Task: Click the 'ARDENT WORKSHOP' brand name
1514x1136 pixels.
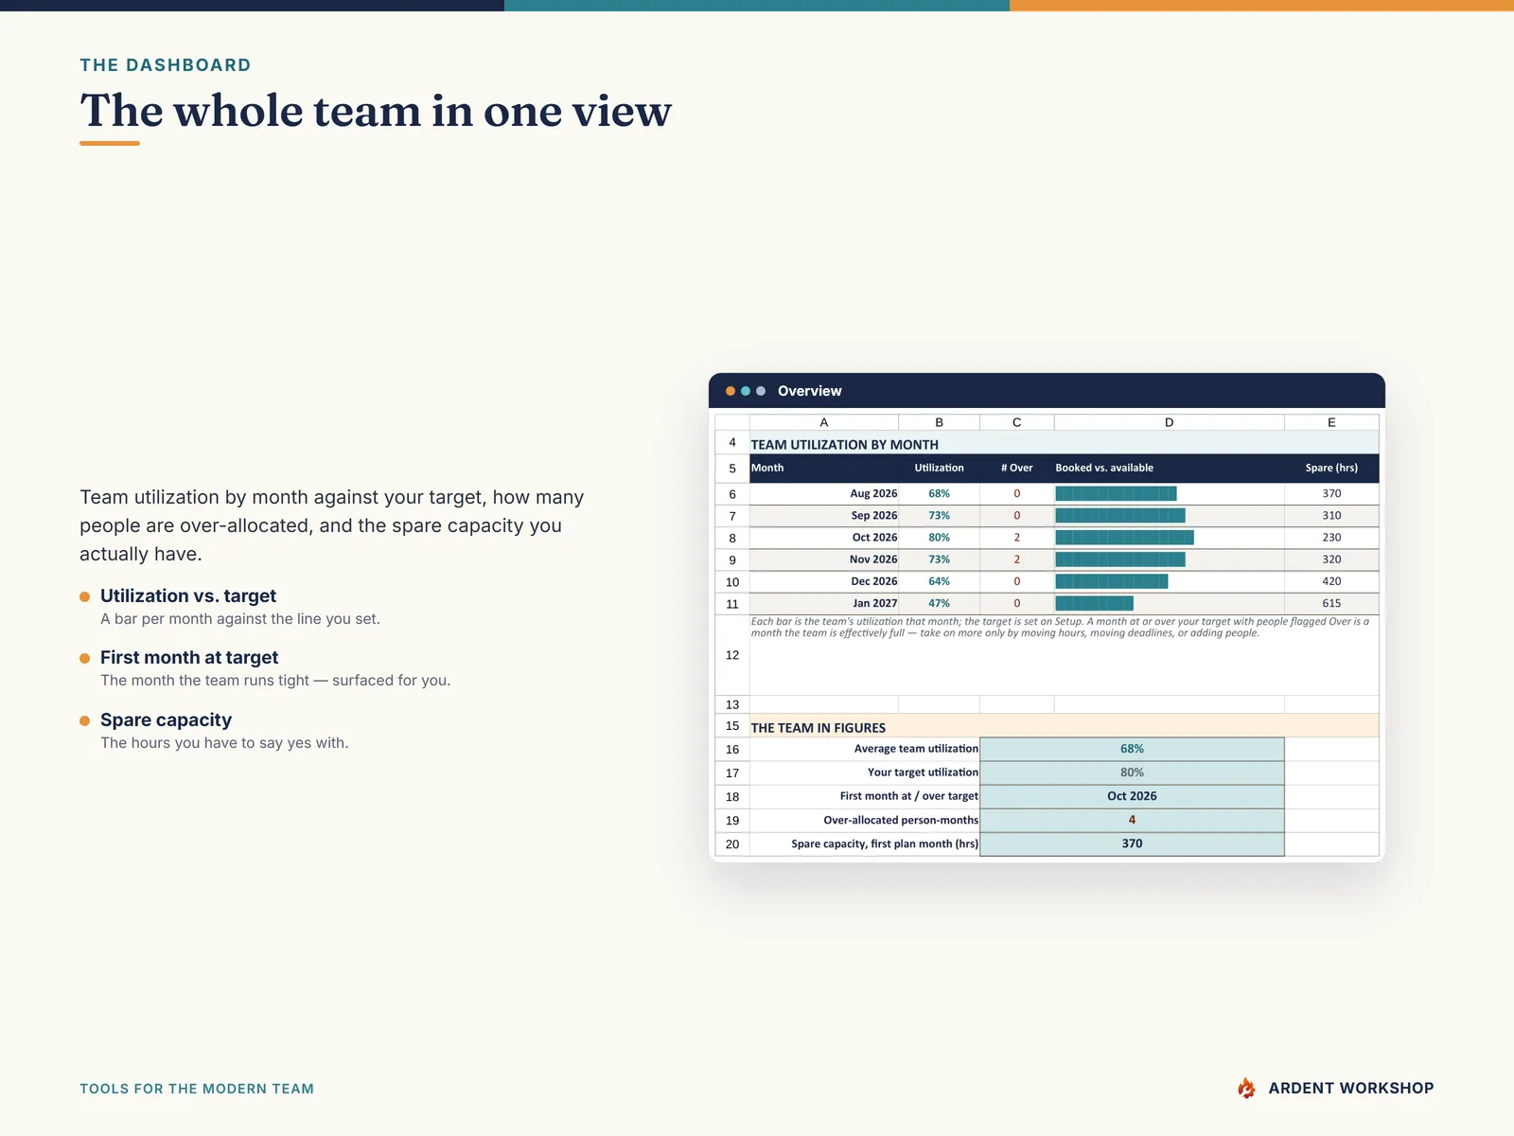Action: coord(1351,1088)
